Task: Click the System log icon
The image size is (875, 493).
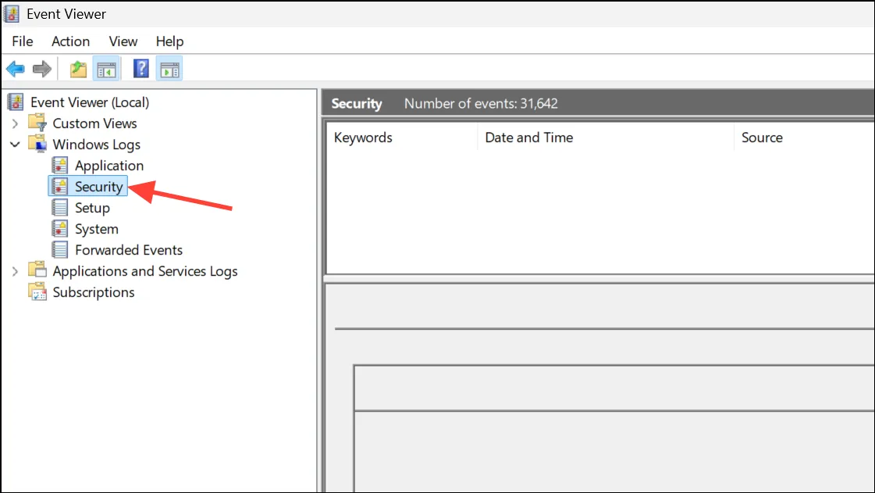Action: click(x=59, y=229)
